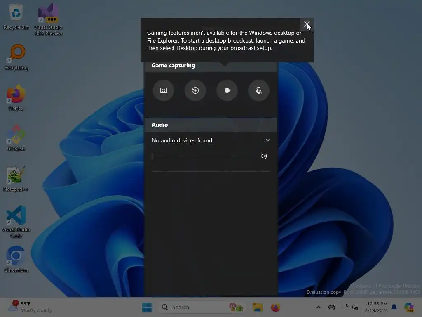Close the gaming features notification
422x317 pixels.
pyautogui.click(x=307, y=24)
